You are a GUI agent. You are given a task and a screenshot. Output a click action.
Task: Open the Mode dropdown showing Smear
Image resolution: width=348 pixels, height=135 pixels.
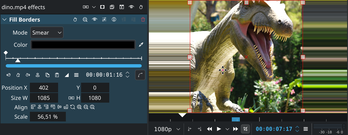47,33
